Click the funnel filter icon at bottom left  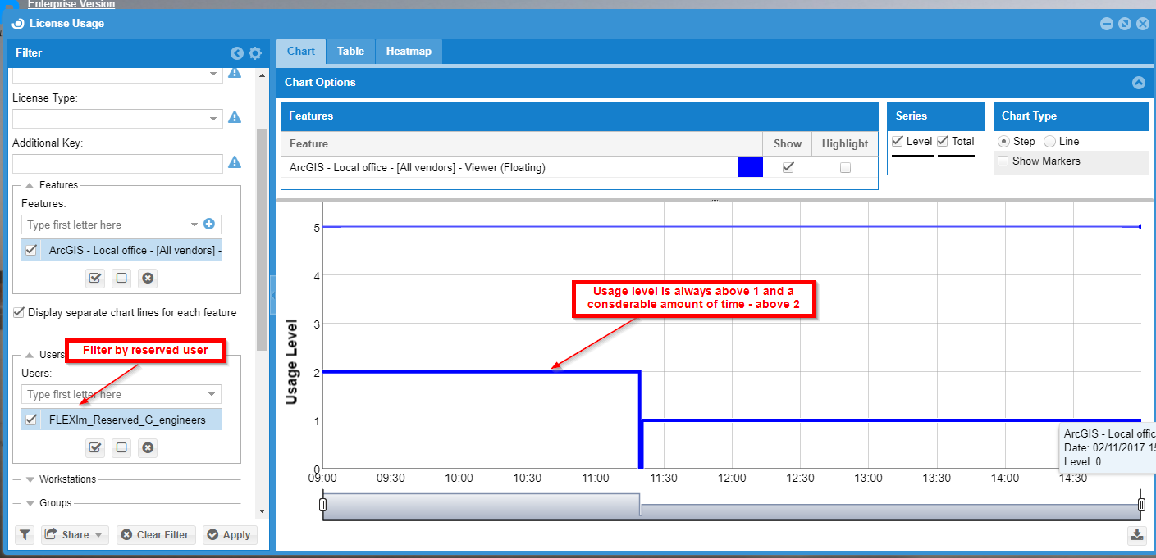click(25, 535)
